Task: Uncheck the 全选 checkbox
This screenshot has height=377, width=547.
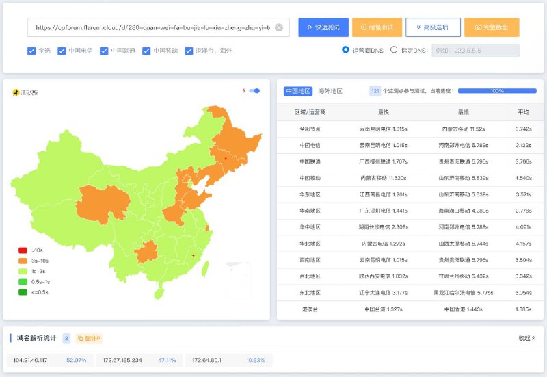Action: [31, 51]
